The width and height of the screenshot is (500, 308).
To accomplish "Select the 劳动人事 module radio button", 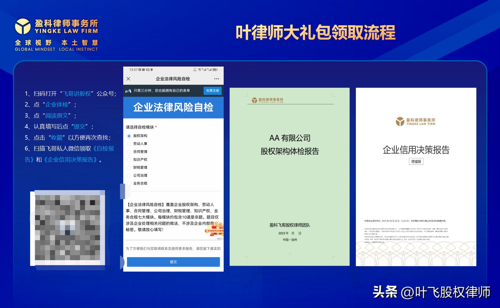I will [129, 144].
